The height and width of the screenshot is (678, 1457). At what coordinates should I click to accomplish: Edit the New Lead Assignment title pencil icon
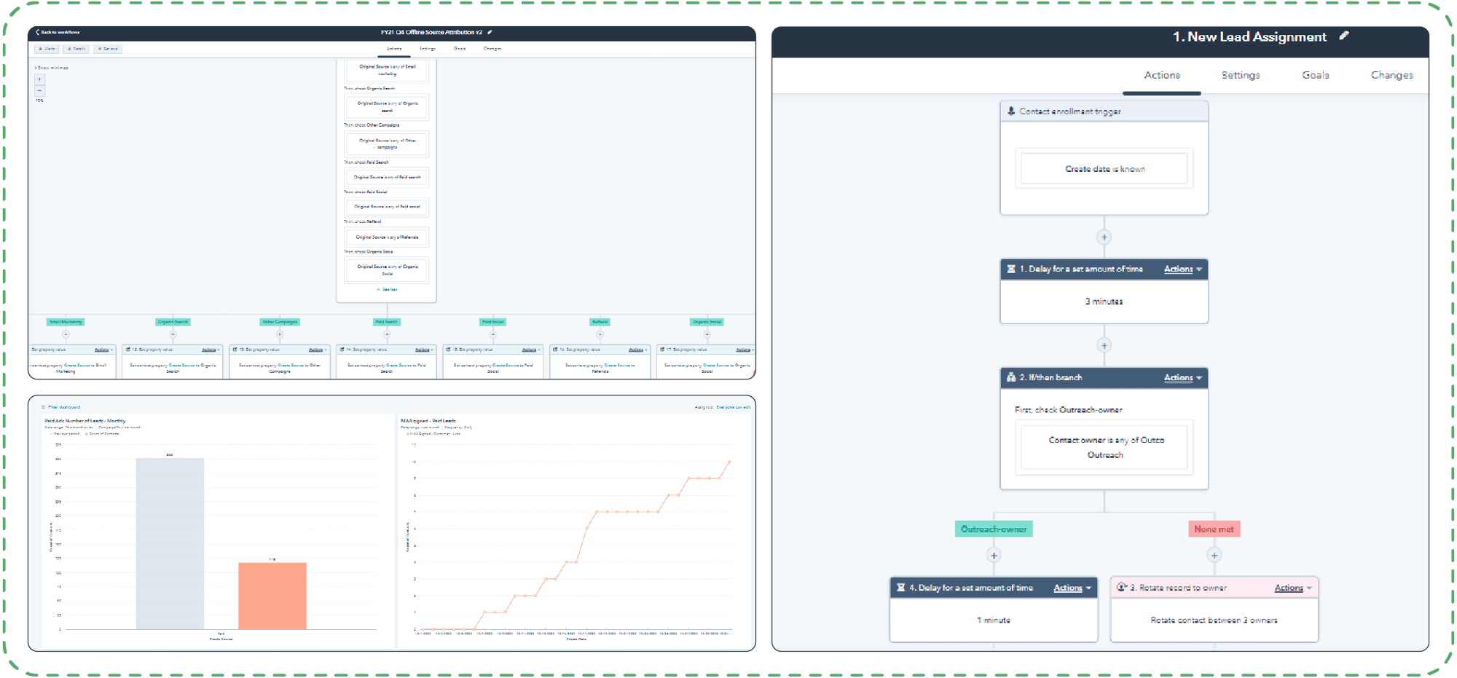click(x=1344, y=36)
